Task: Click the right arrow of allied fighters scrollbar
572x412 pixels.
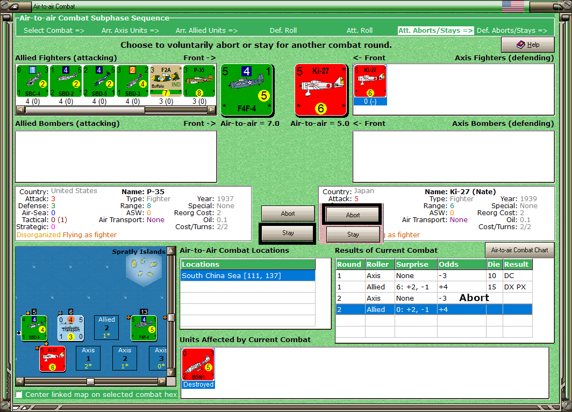Action: (x=212, y=110)
